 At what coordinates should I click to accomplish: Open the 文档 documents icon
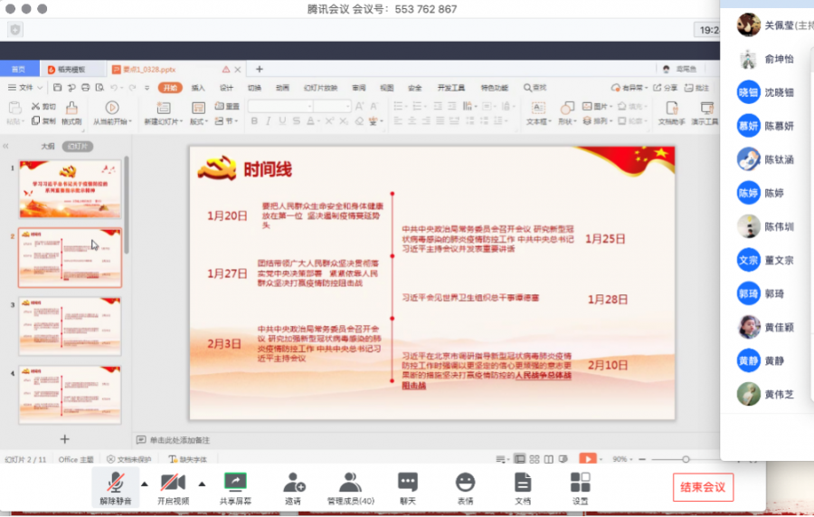pos(523,487)
